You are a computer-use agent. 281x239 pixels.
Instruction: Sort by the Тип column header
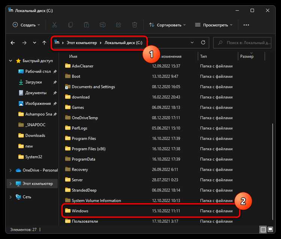point(203,56)
